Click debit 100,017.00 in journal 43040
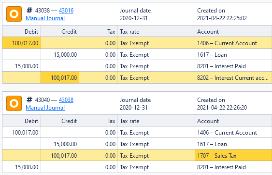272x175 pixels. pyautogui.click(x=25, y=133)
